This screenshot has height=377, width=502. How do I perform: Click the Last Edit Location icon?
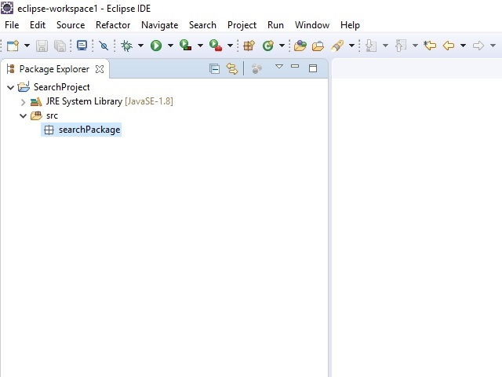click(x=430, y=46)
